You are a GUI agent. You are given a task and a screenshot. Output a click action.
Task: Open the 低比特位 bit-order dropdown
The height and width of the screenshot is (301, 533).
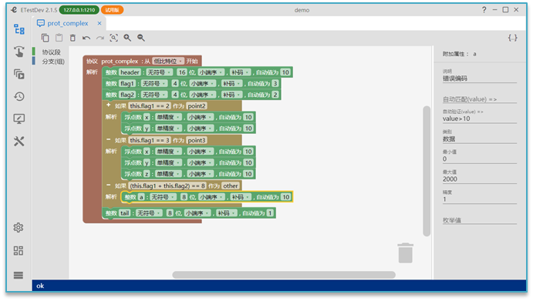point(168,61)
